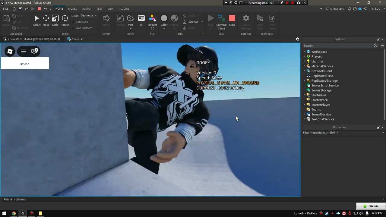Expand the ReplicatedStorage tree node
The image size is (386, 217).
point(304,80)
